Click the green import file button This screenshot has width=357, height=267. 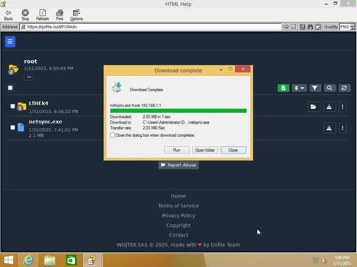point(283,88)
